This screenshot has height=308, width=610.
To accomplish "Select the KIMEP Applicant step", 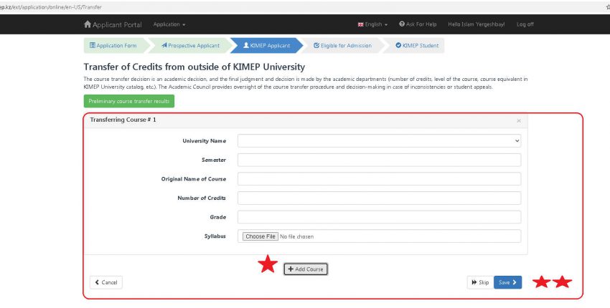I will [x=266, y=45].
